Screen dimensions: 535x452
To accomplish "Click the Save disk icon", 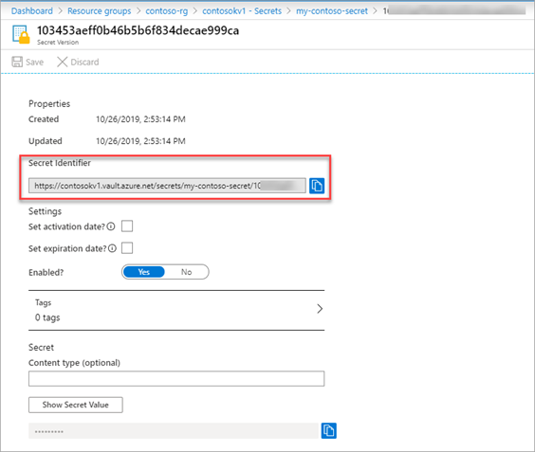I will [x=17, y=62].
